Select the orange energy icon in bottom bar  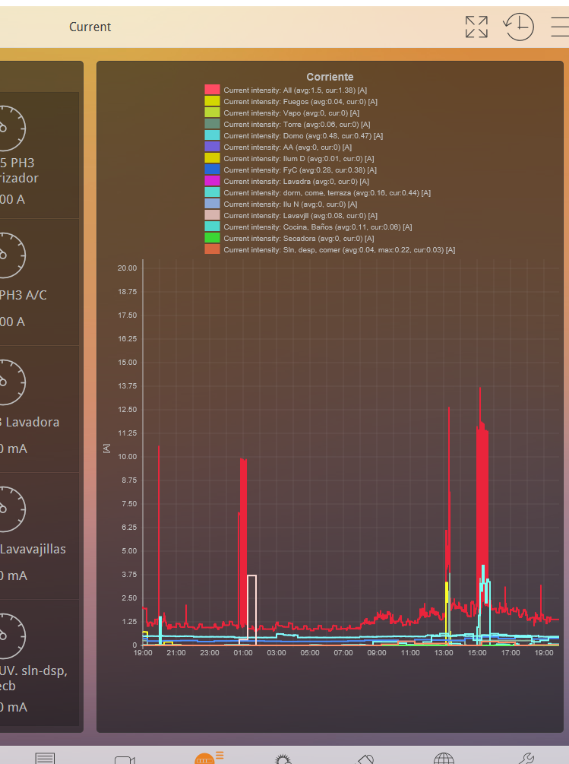pyautogui.click(x=206, y=758)
